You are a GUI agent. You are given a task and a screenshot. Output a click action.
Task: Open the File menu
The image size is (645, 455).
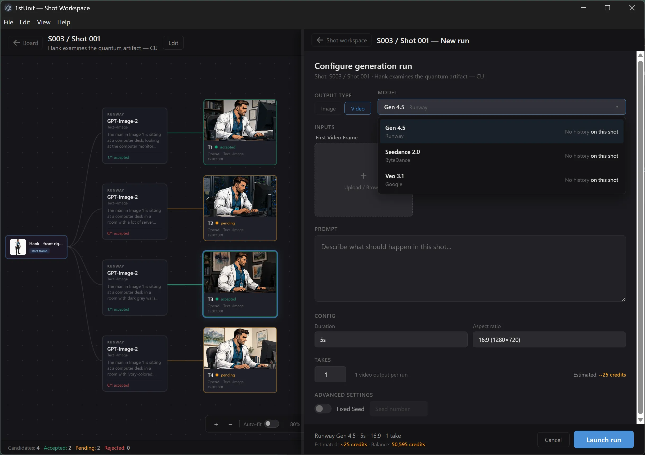click(8, 22)
